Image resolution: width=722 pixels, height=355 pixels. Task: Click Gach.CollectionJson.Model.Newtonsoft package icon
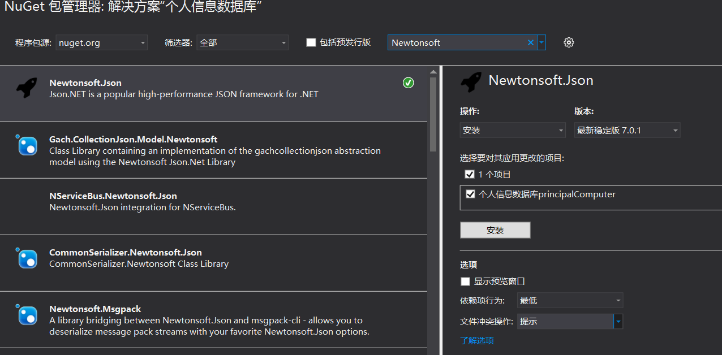coord(26,145)
